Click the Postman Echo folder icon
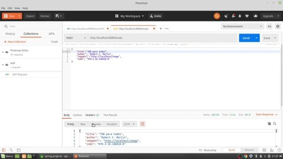 pyautogui.click(x=7, y=52)
